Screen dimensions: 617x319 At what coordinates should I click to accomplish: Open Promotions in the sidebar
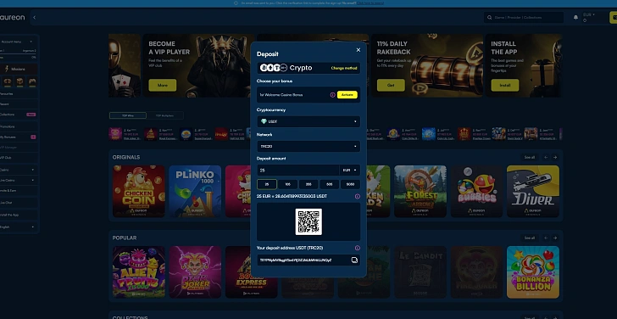[x=18, y=126]
